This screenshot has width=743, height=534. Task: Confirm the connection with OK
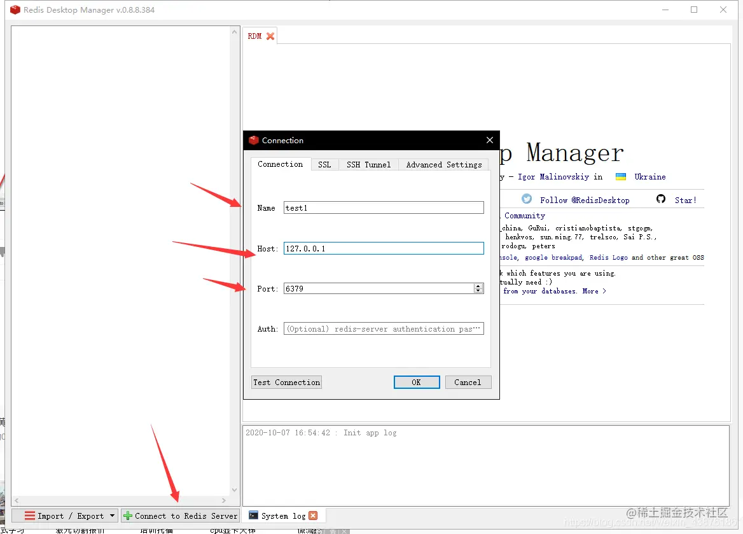point(417,383)
